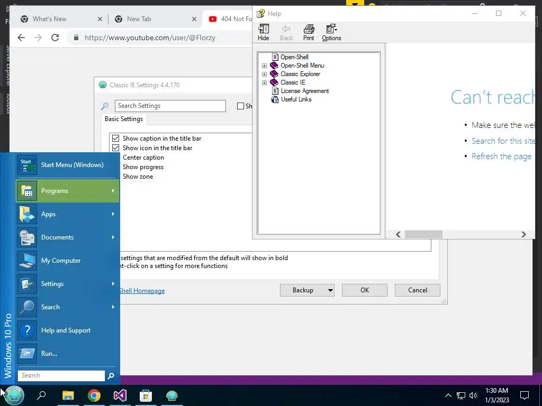This screenshot has height=406, width=542.
Task: Click the horizontal scrollbar thumb in Help
Action: coord(423,234)
